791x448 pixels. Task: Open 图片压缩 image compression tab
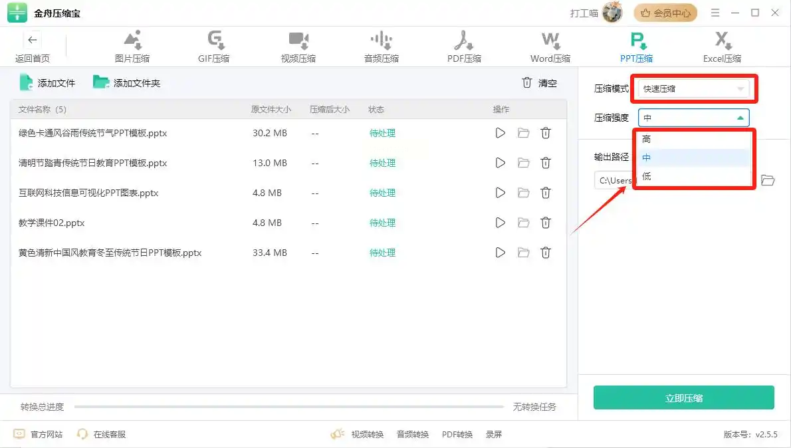coord(132,47)
